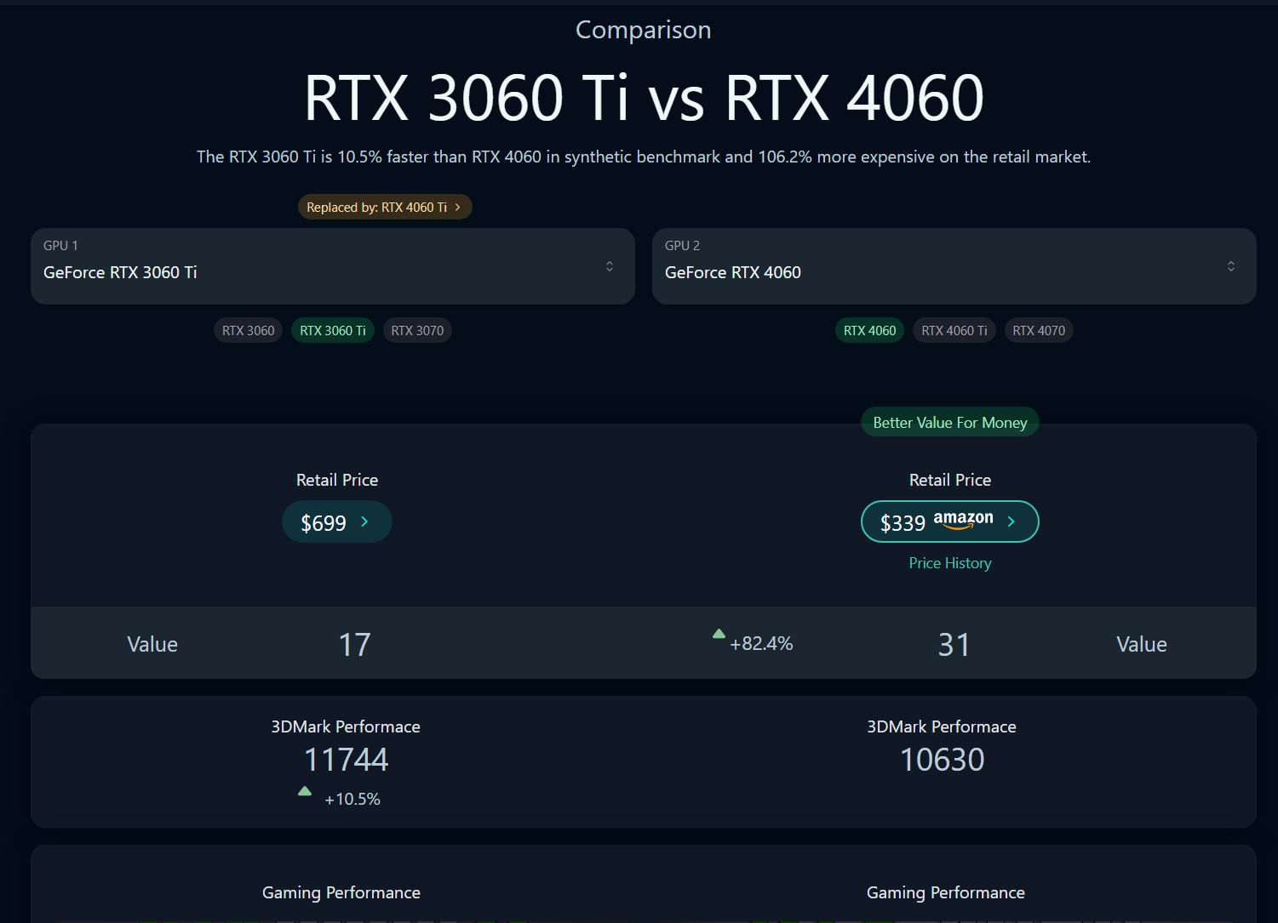This screenshot has width=1278, height=923.
Task: Open the GPU 1 selector dropdown
Action: (x=332, y=266)
